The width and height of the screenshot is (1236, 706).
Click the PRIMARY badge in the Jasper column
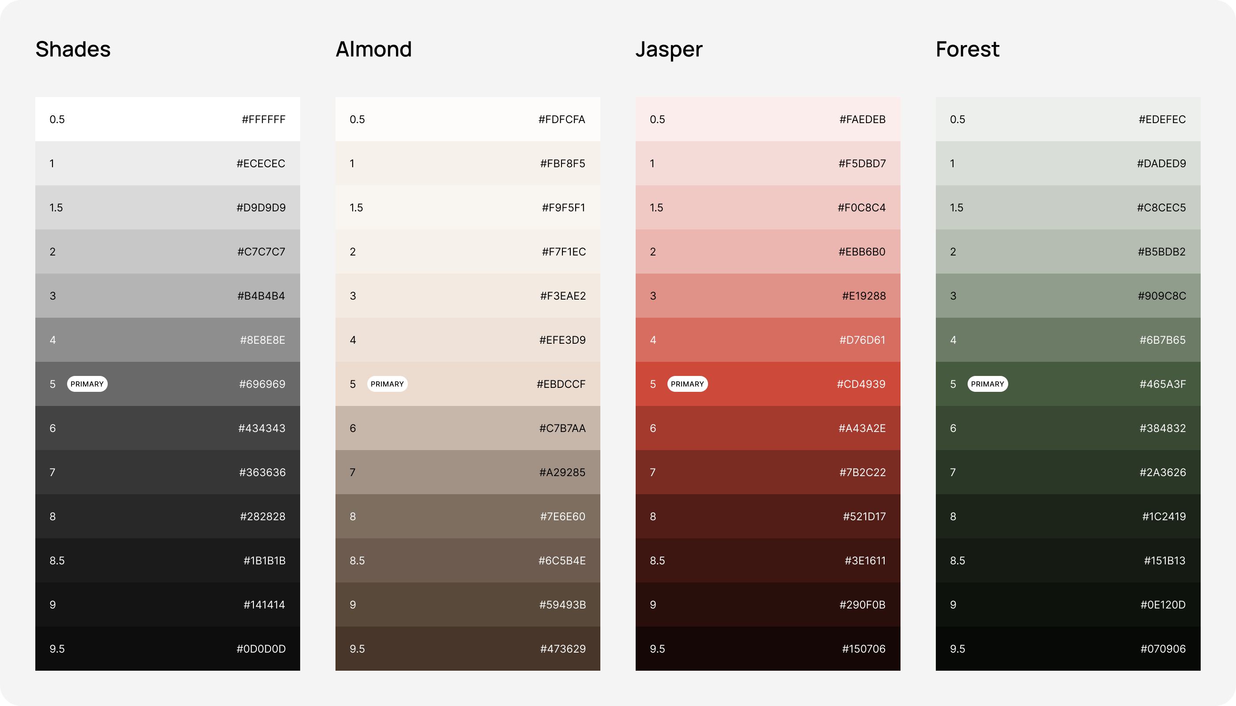point(687,384)
